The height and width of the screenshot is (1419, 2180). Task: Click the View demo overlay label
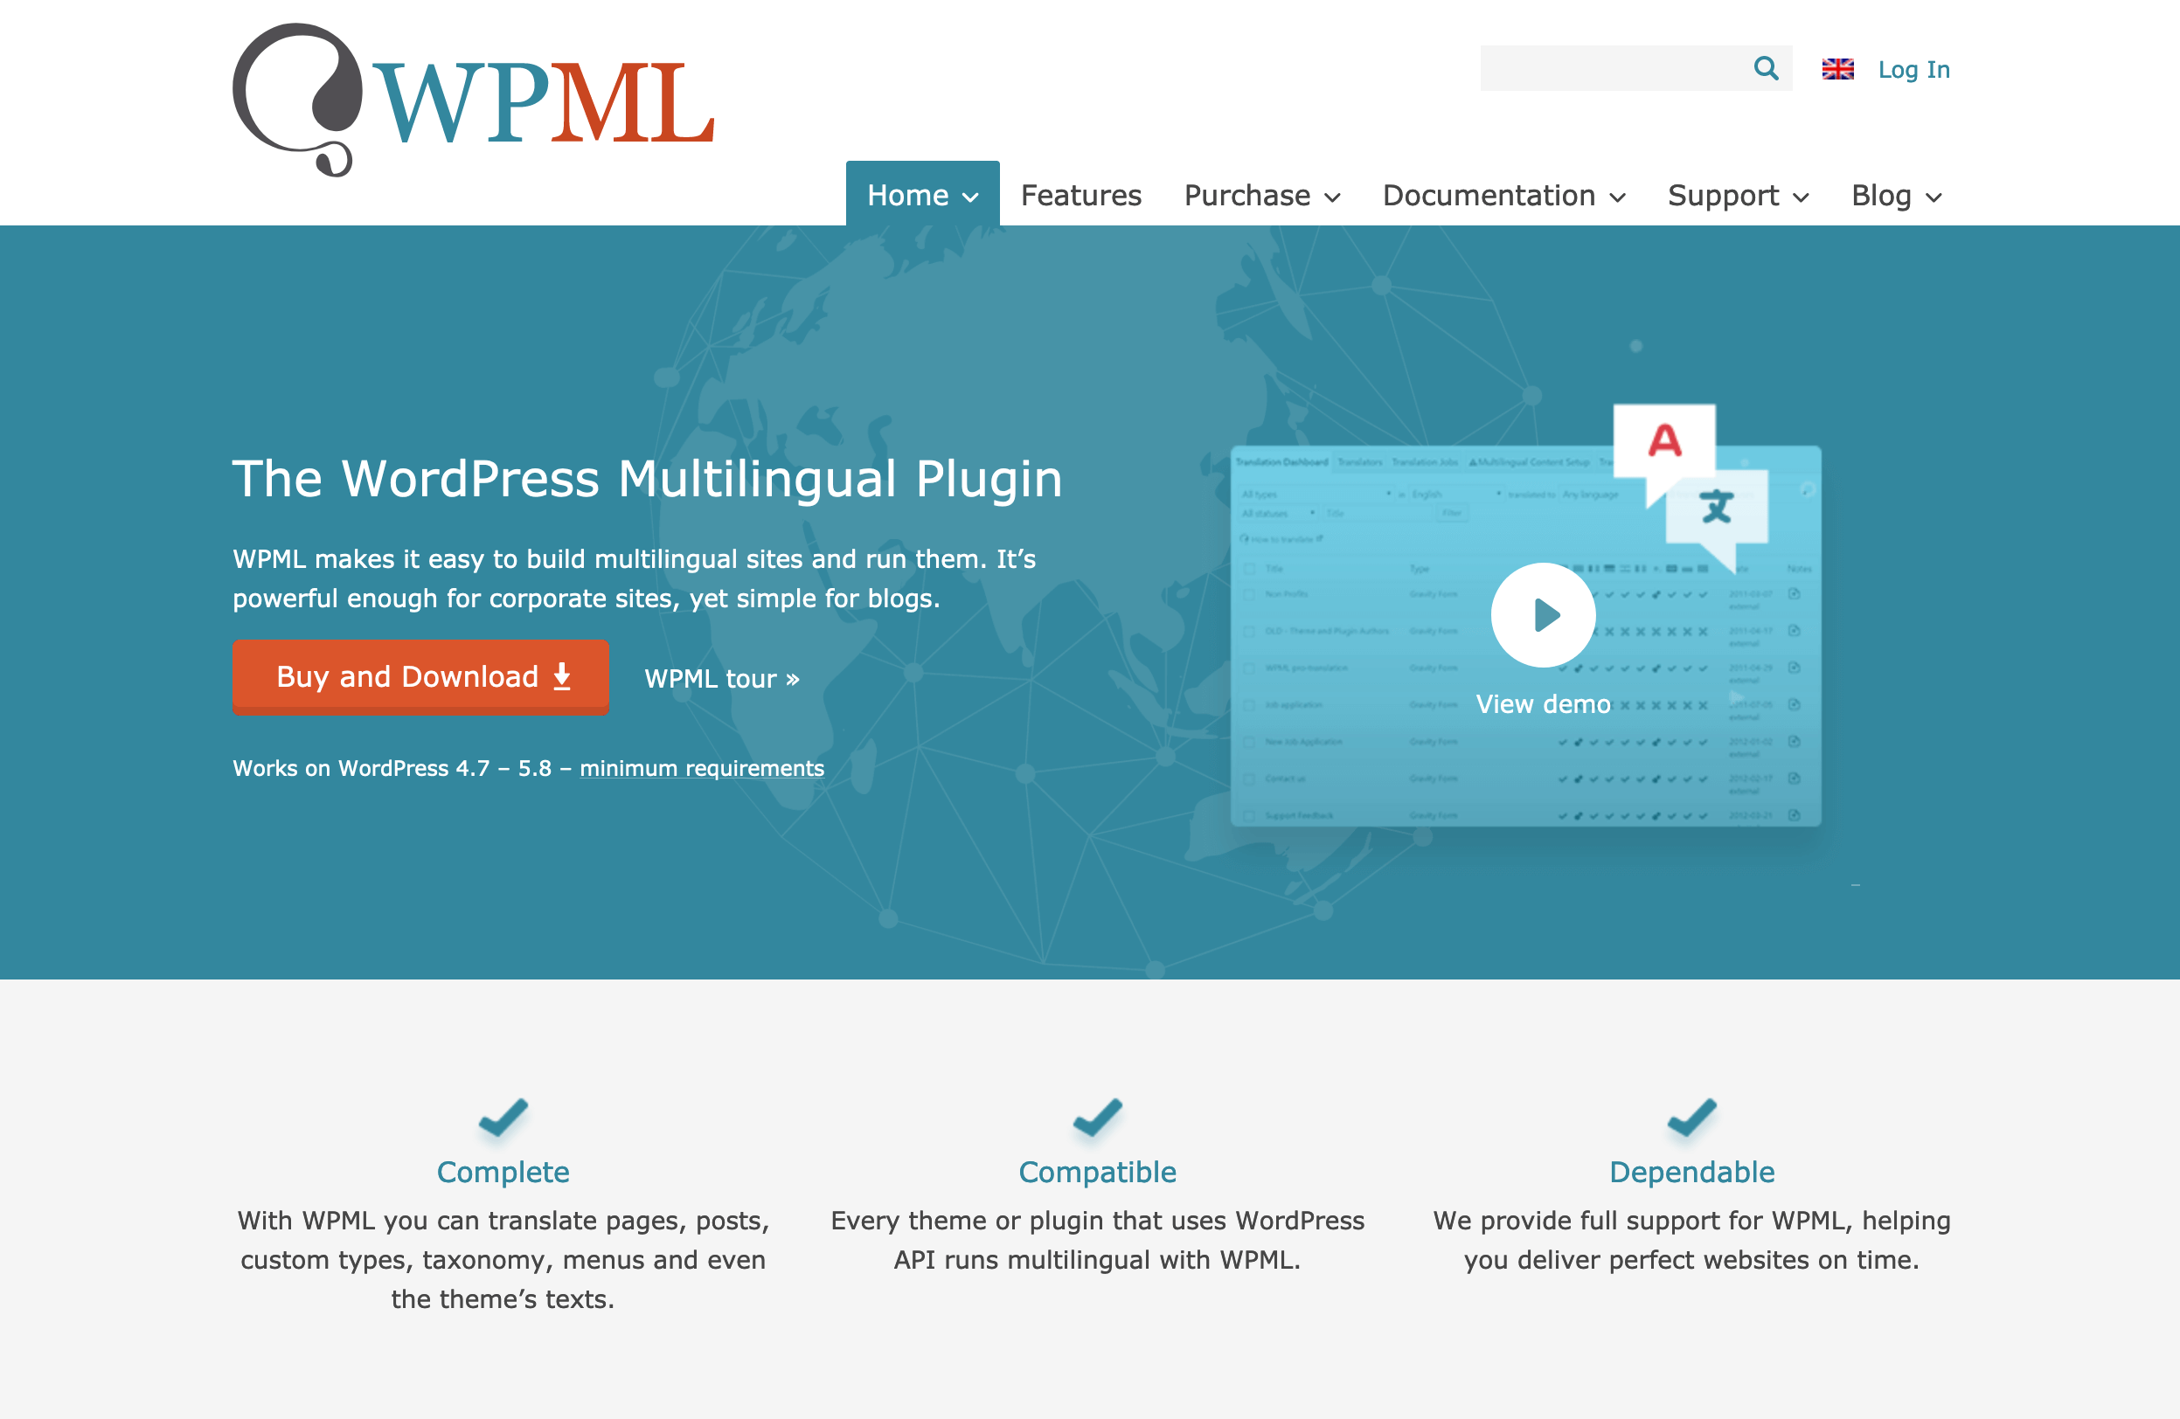point(1543,703)
